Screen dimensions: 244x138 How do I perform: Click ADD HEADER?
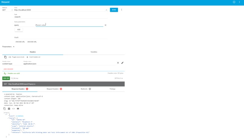coord(8,69)
